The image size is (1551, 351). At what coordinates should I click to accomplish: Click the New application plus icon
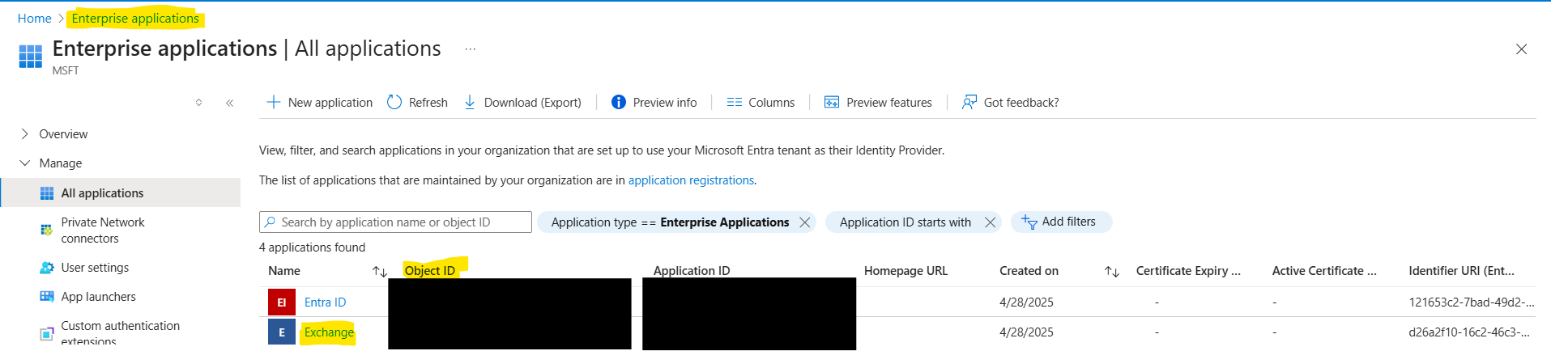click(x=274, y=103)
